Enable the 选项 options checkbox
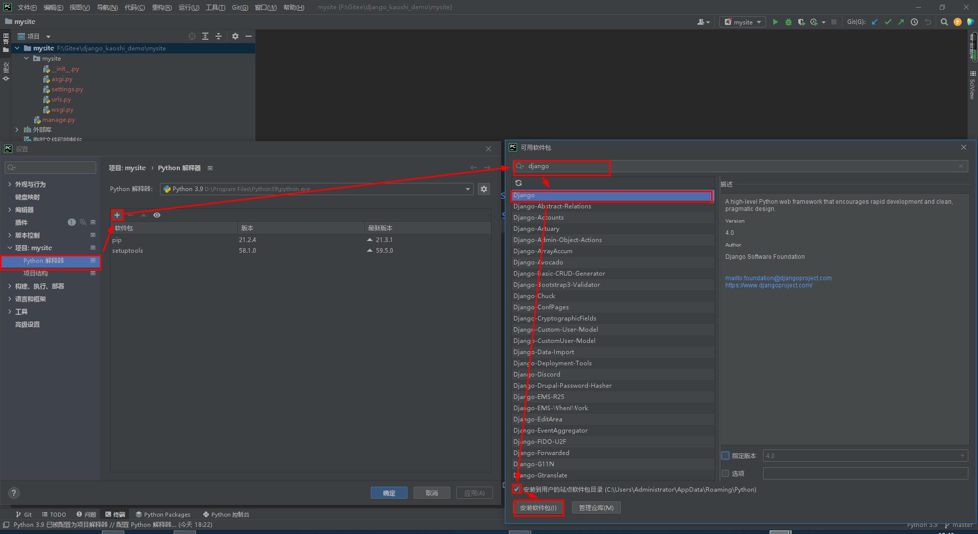978x534 pixels. point(725,473)
